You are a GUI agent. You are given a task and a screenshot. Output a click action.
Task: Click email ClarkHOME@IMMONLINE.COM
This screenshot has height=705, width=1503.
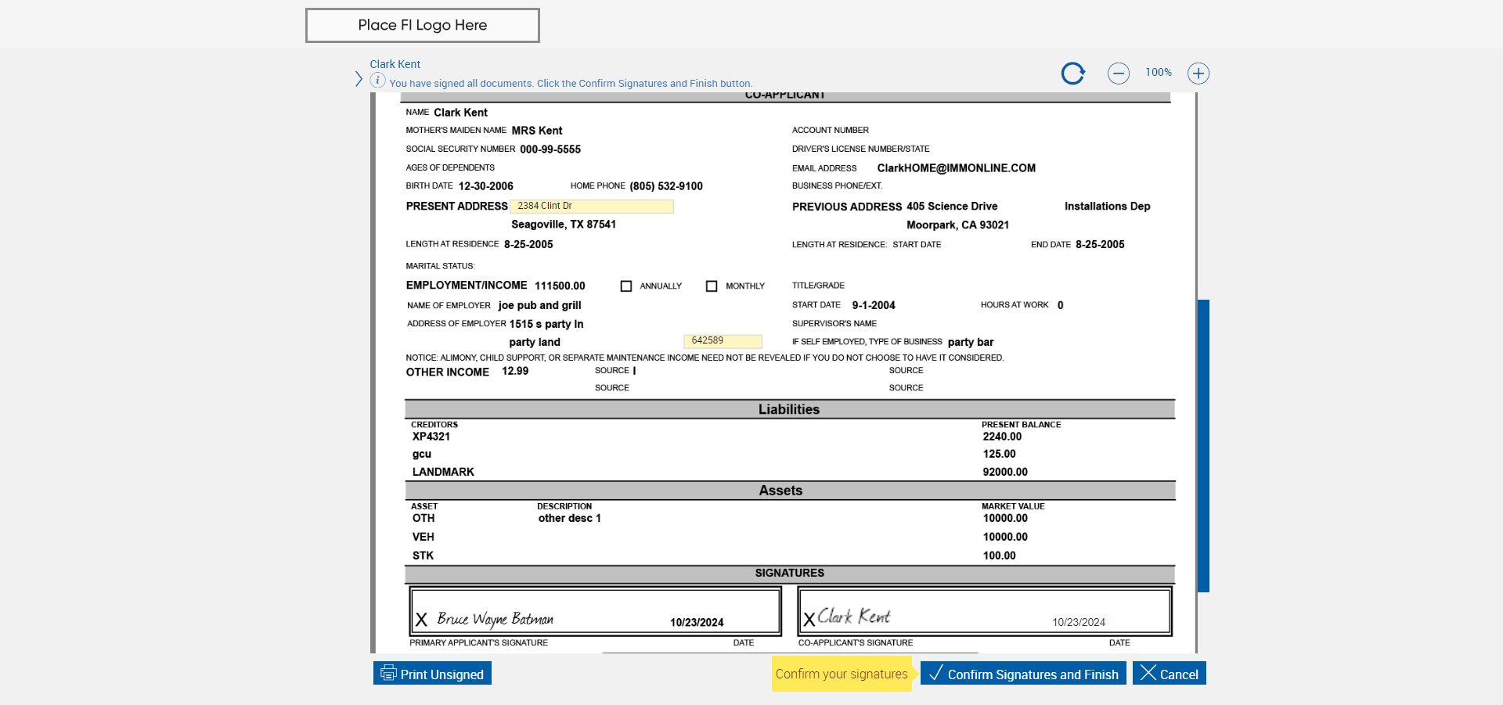tap(957, 168)
